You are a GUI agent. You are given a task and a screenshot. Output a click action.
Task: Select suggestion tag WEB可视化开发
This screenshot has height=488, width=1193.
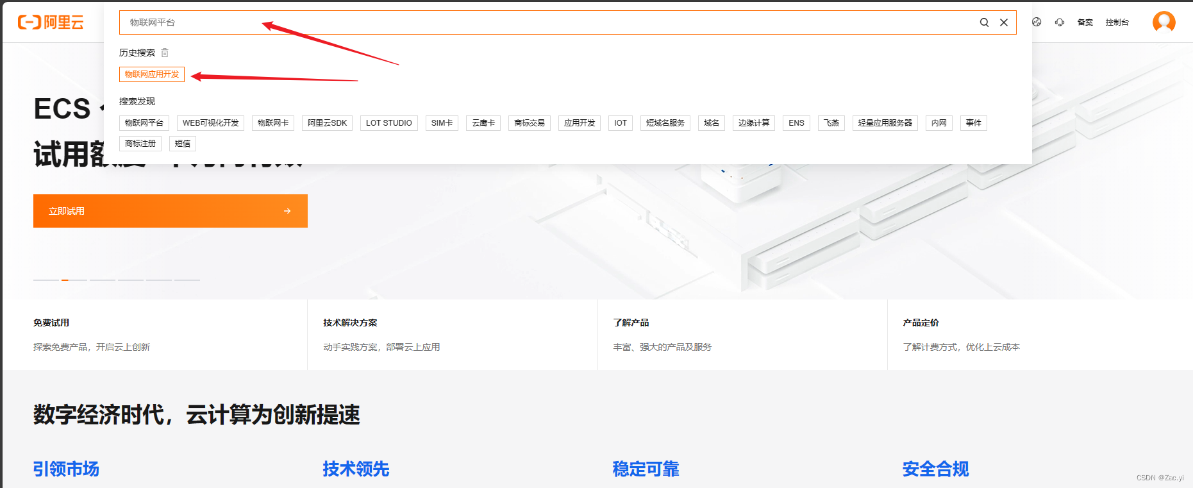[210, 123]
